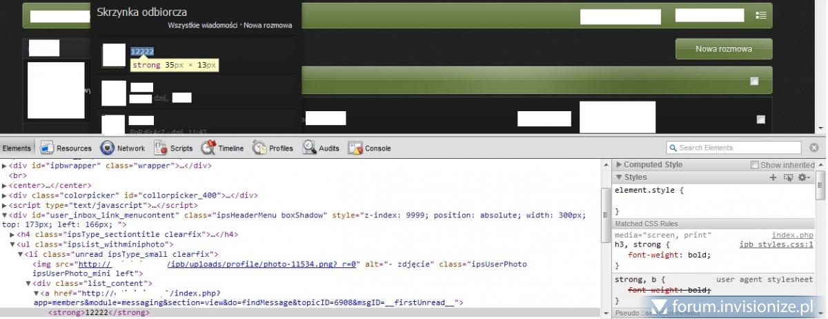Switch to the Elements tab
The width and height of the screenshot is (828, 319).
point(17,148)
